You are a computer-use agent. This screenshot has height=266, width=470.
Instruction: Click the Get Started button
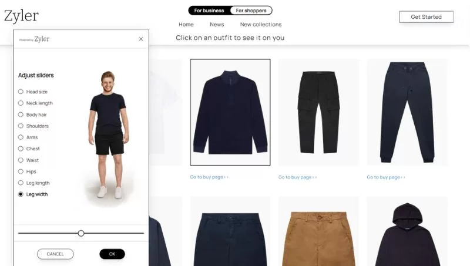pos(427,17)
